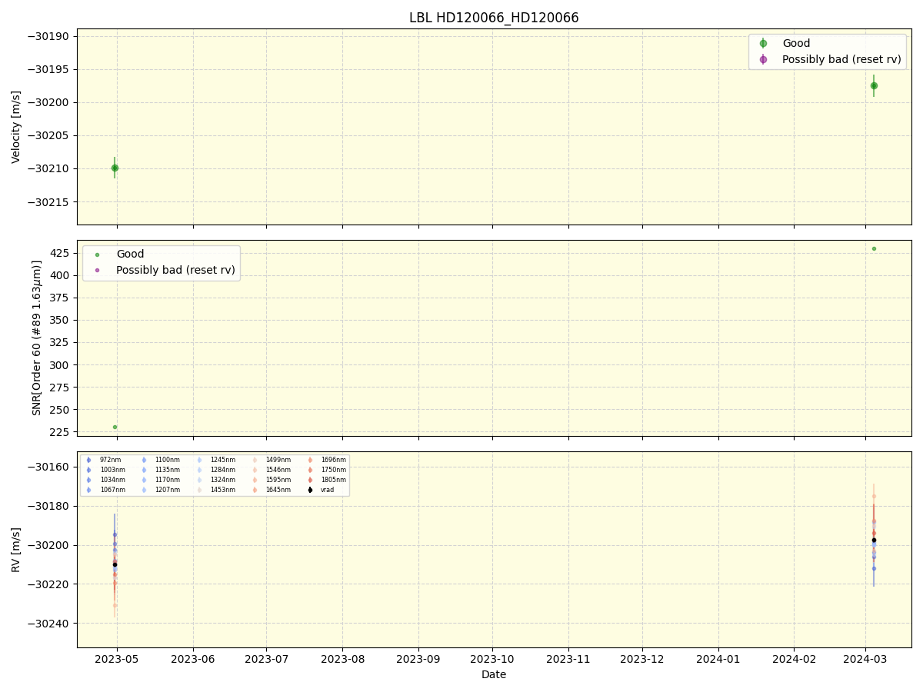Click the 'Good' label in velocity legend
The width and height of the screenshot is (923, 692).
(796, 44)
